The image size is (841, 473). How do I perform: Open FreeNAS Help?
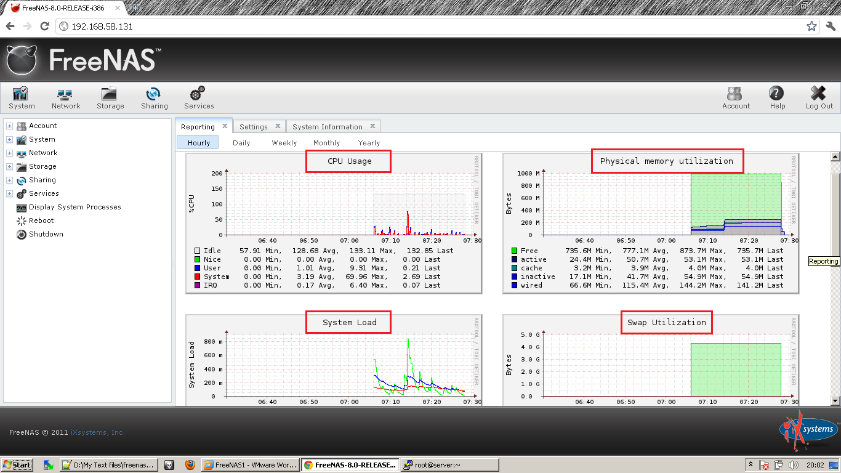777,98
